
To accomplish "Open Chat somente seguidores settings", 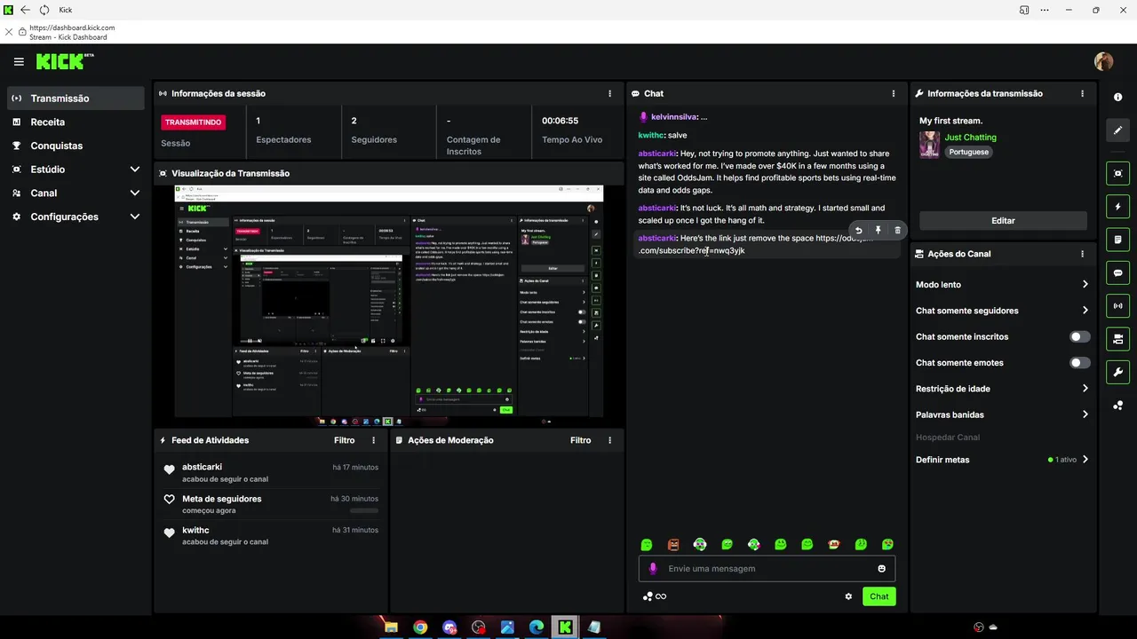I will click(x=1002, y=311).
